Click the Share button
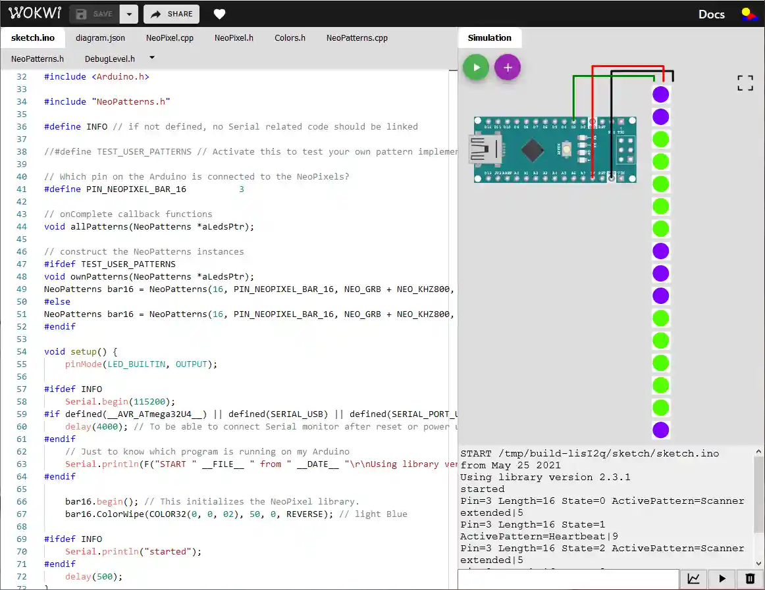 [171, 14]
